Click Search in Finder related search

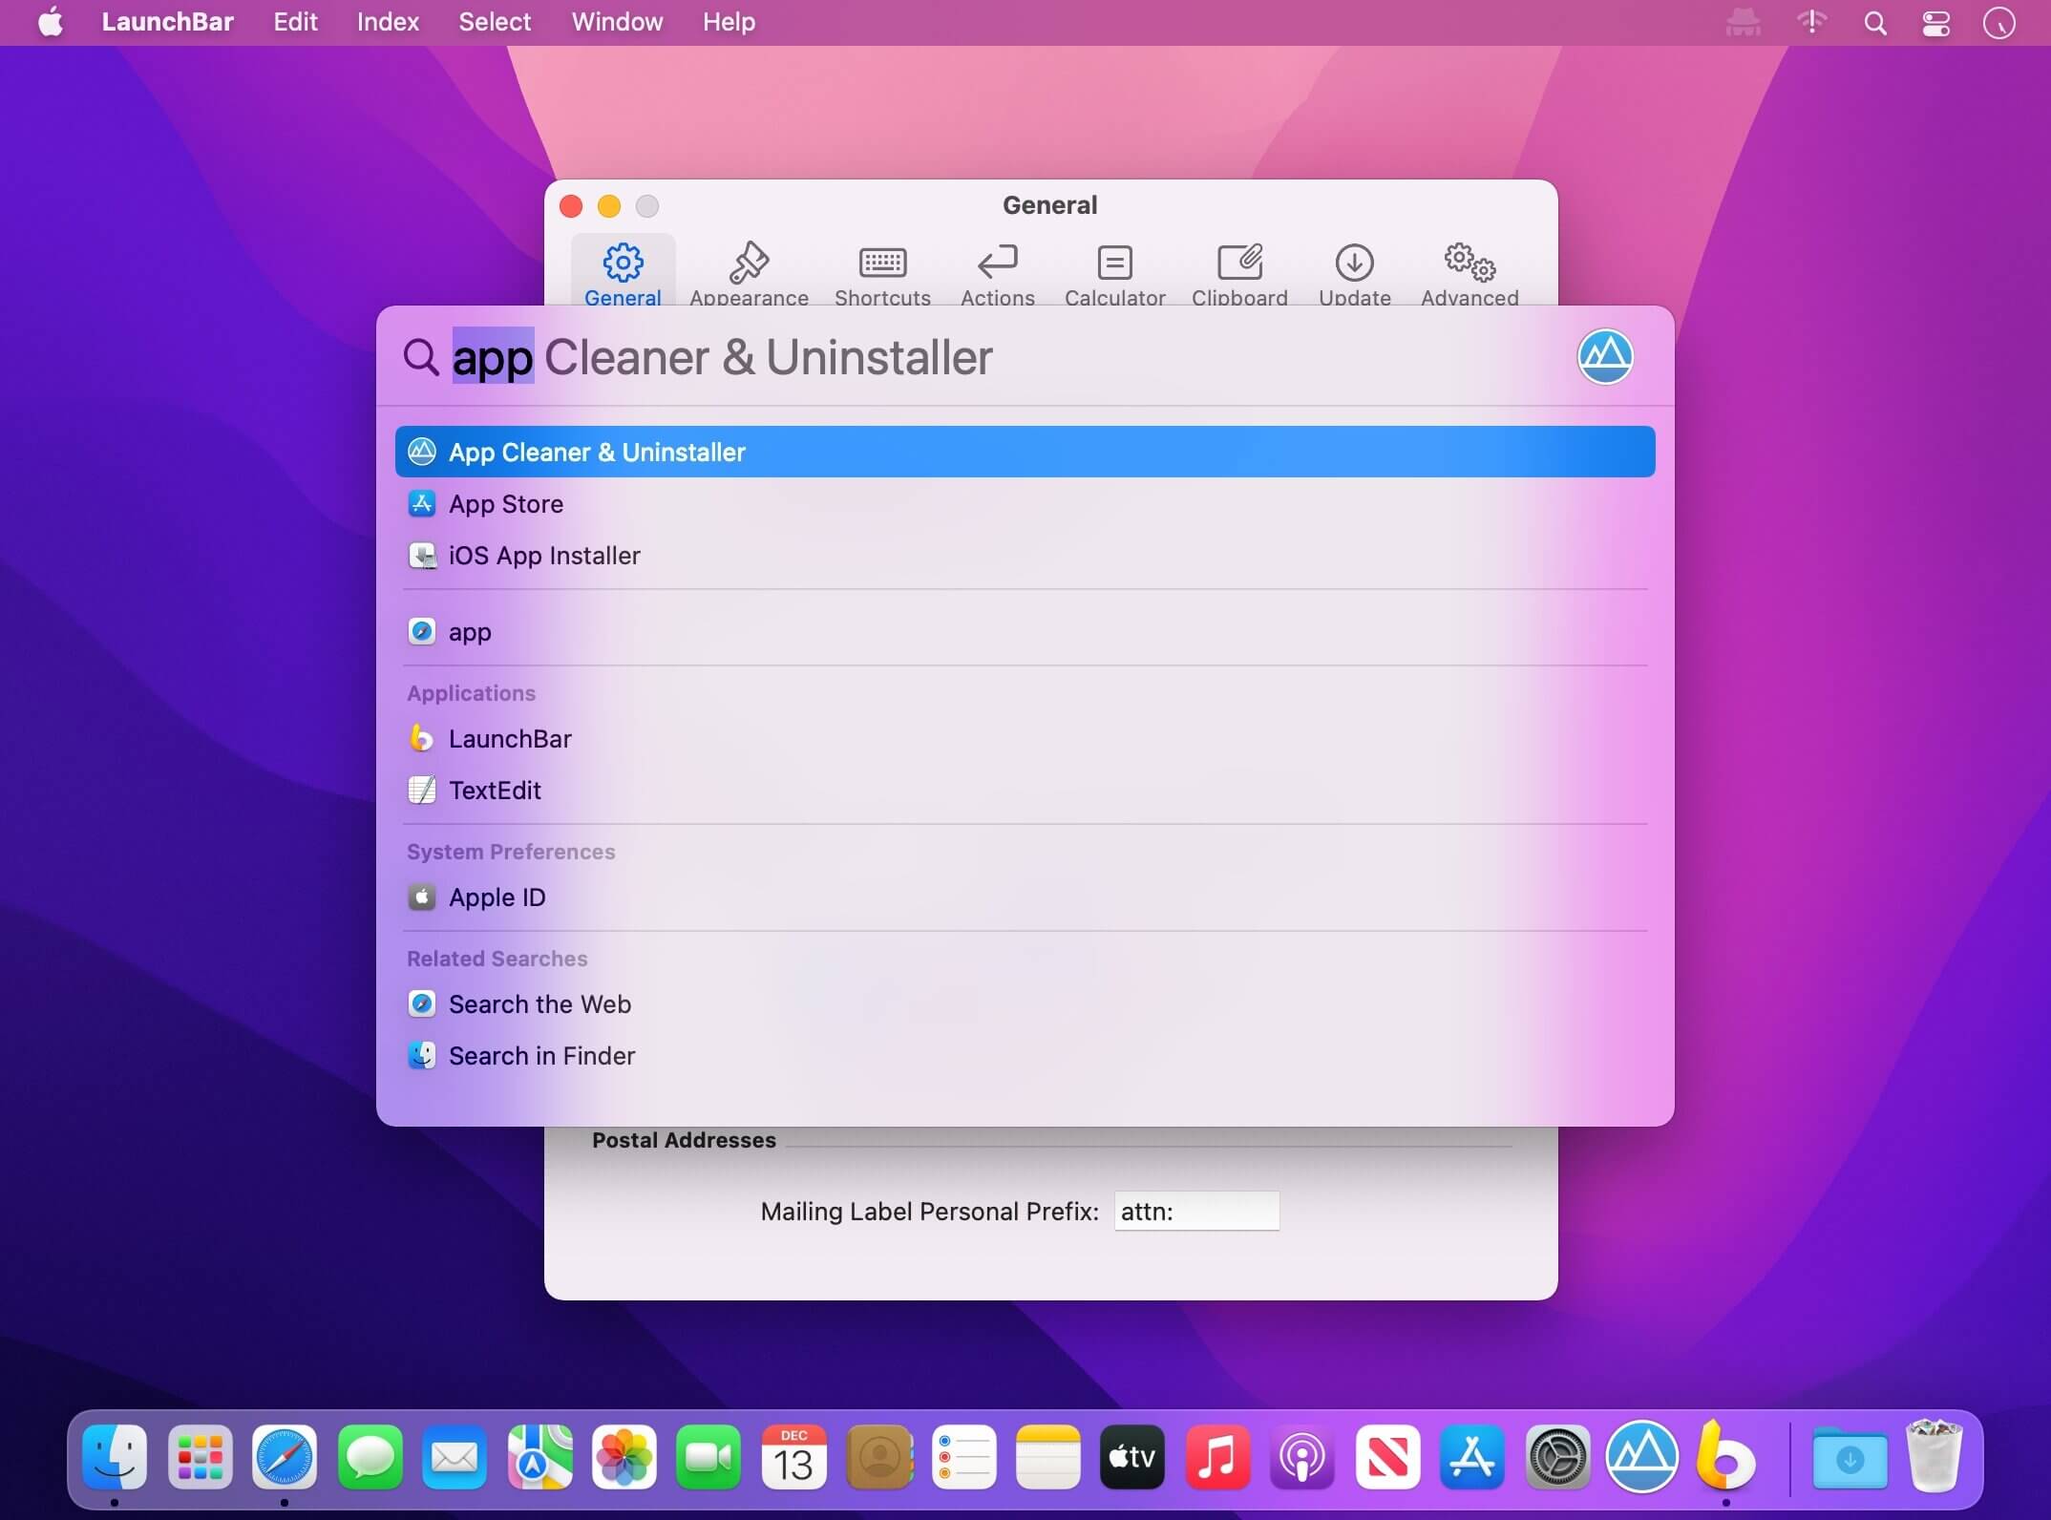click(x=1025, y=1055)
